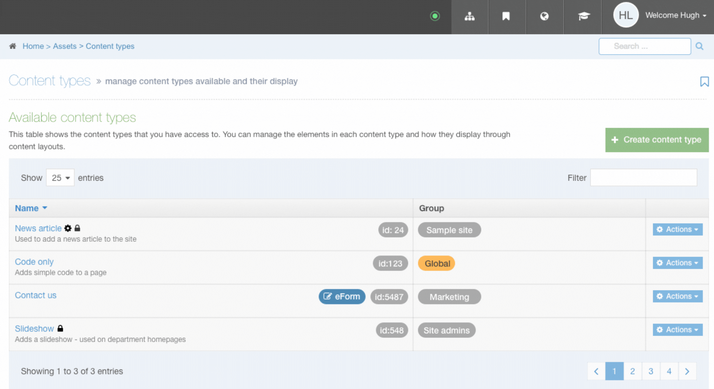Bookmark this page with outline bookmark icon

pos(704,81)
